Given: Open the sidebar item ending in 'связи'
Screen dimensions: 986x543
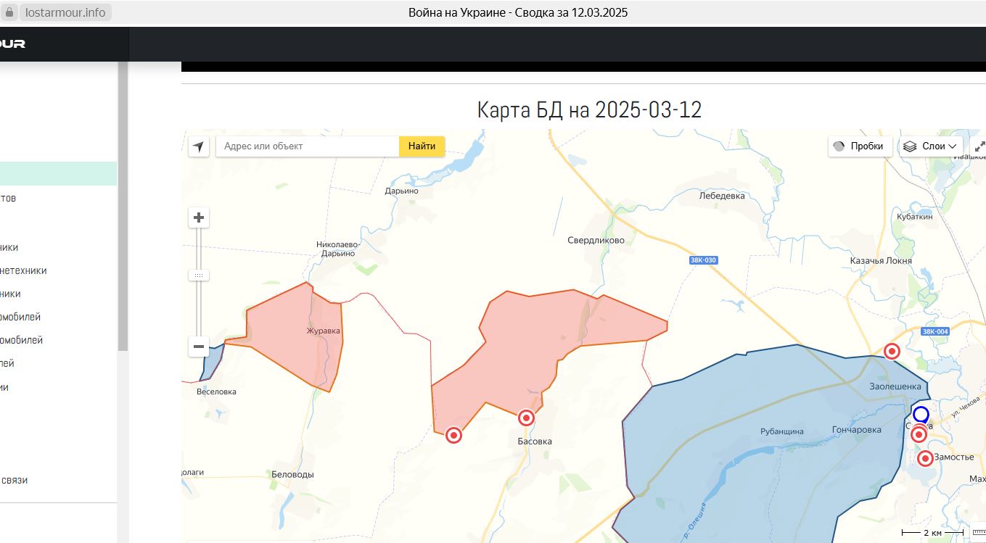Looking at the screenshot, I should click(x=15, y=480).
